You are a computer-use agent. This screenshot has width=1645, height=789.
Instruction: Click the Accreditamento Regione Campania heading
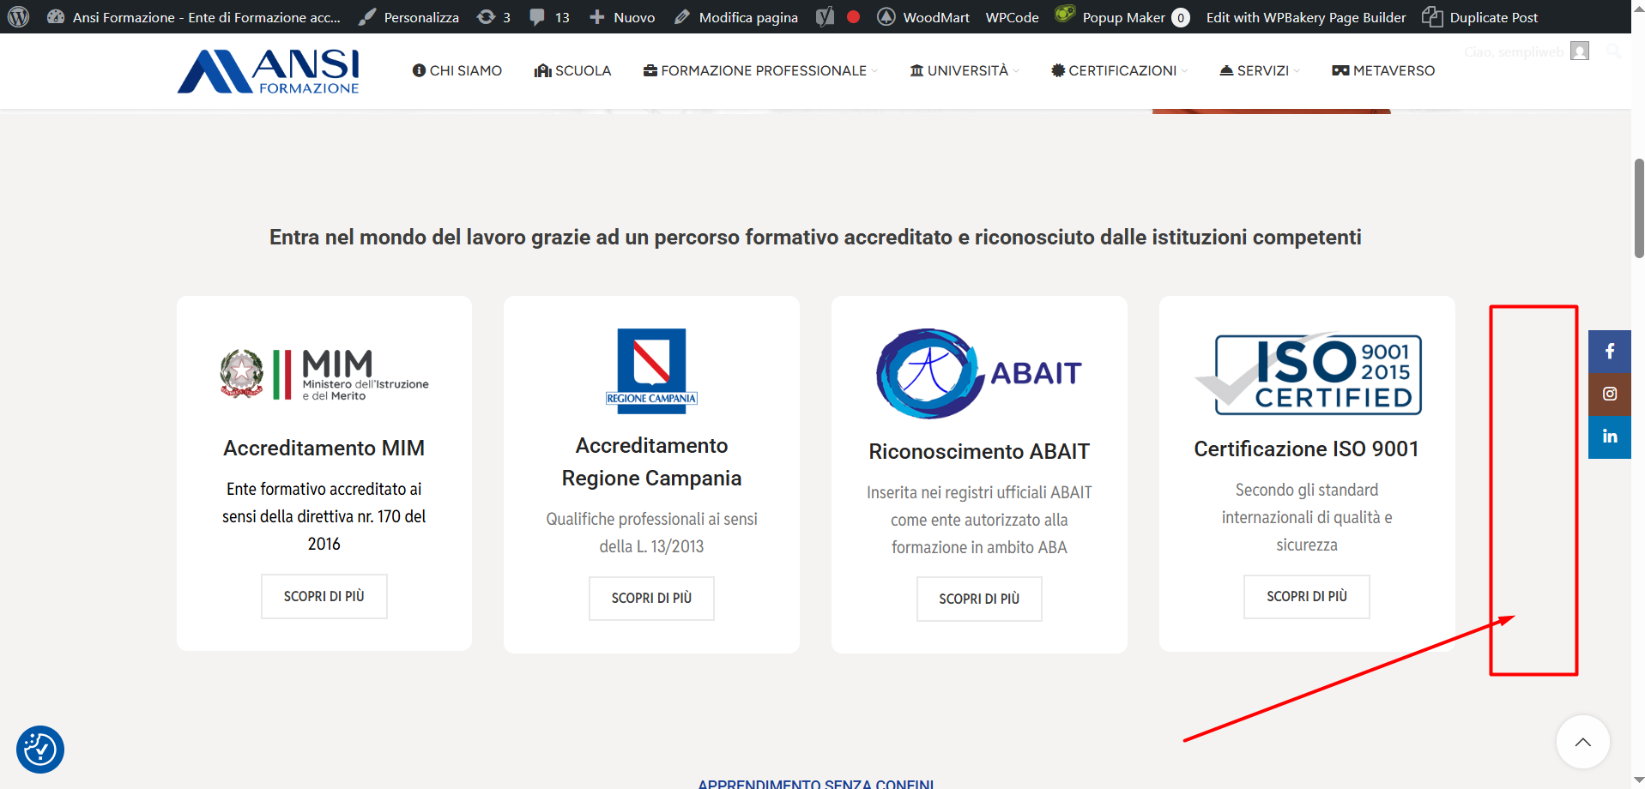pos(651,461)
